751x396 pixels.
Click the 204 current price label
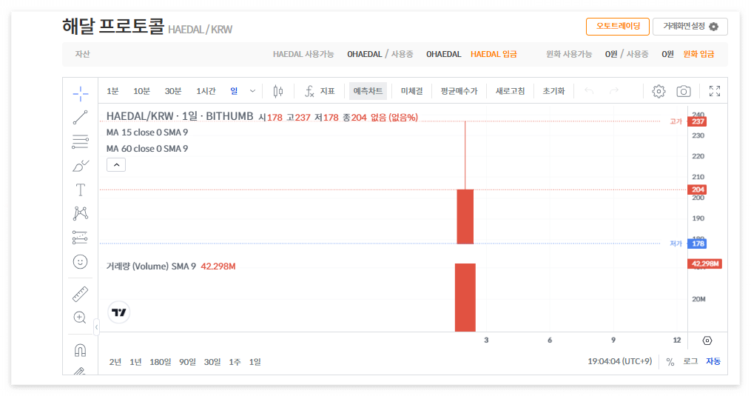[x=697, y=189]
